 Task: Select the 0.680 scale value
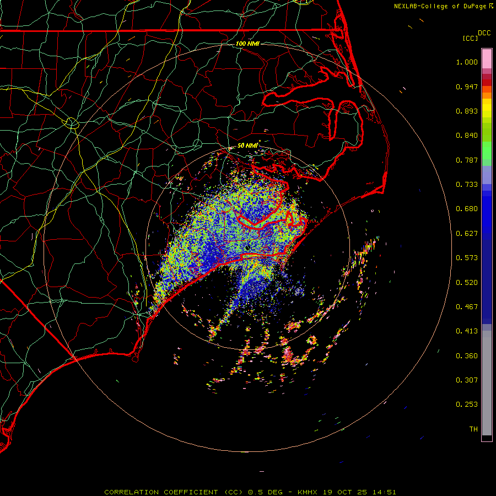coord(467,209)
